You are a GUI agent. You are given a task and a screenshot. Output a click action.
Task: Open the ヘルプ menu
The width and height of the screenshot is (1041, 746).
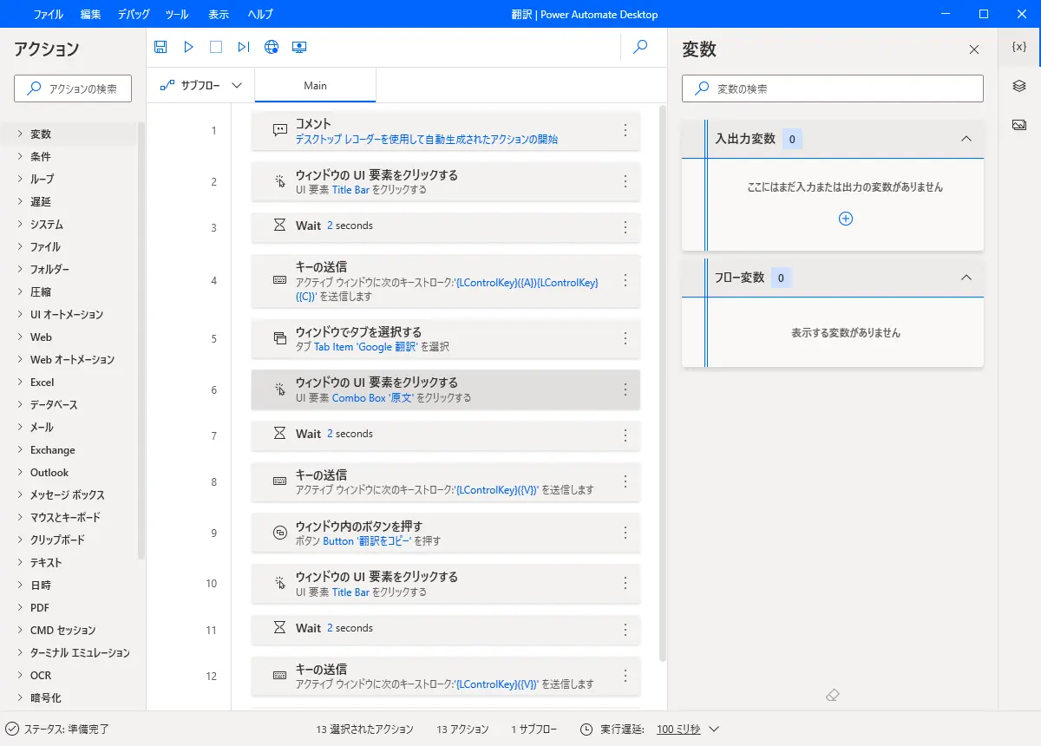point(259,15)
